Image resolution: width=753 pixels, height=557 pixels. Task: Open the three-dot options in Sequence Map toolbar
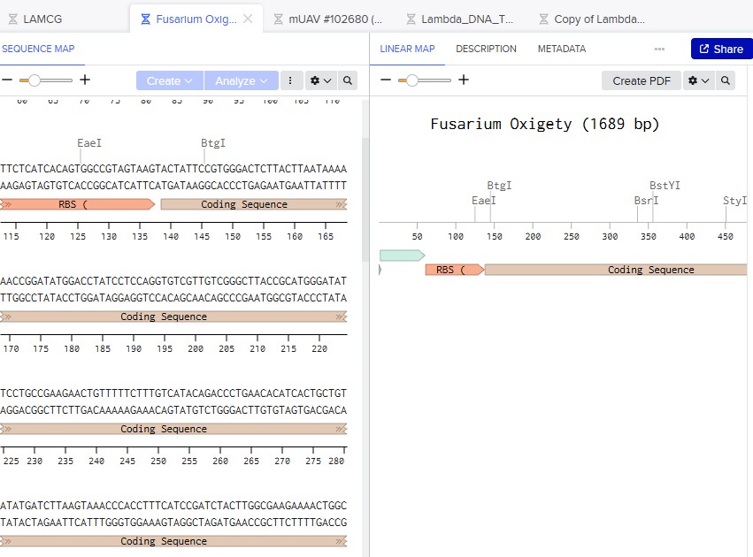pyautogui.click(x=290, y=80)
